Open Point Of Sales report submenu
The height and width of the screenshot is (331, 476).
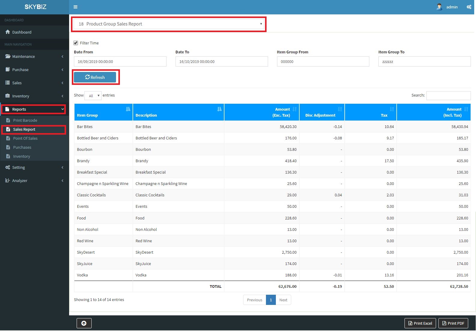point(25,138)
